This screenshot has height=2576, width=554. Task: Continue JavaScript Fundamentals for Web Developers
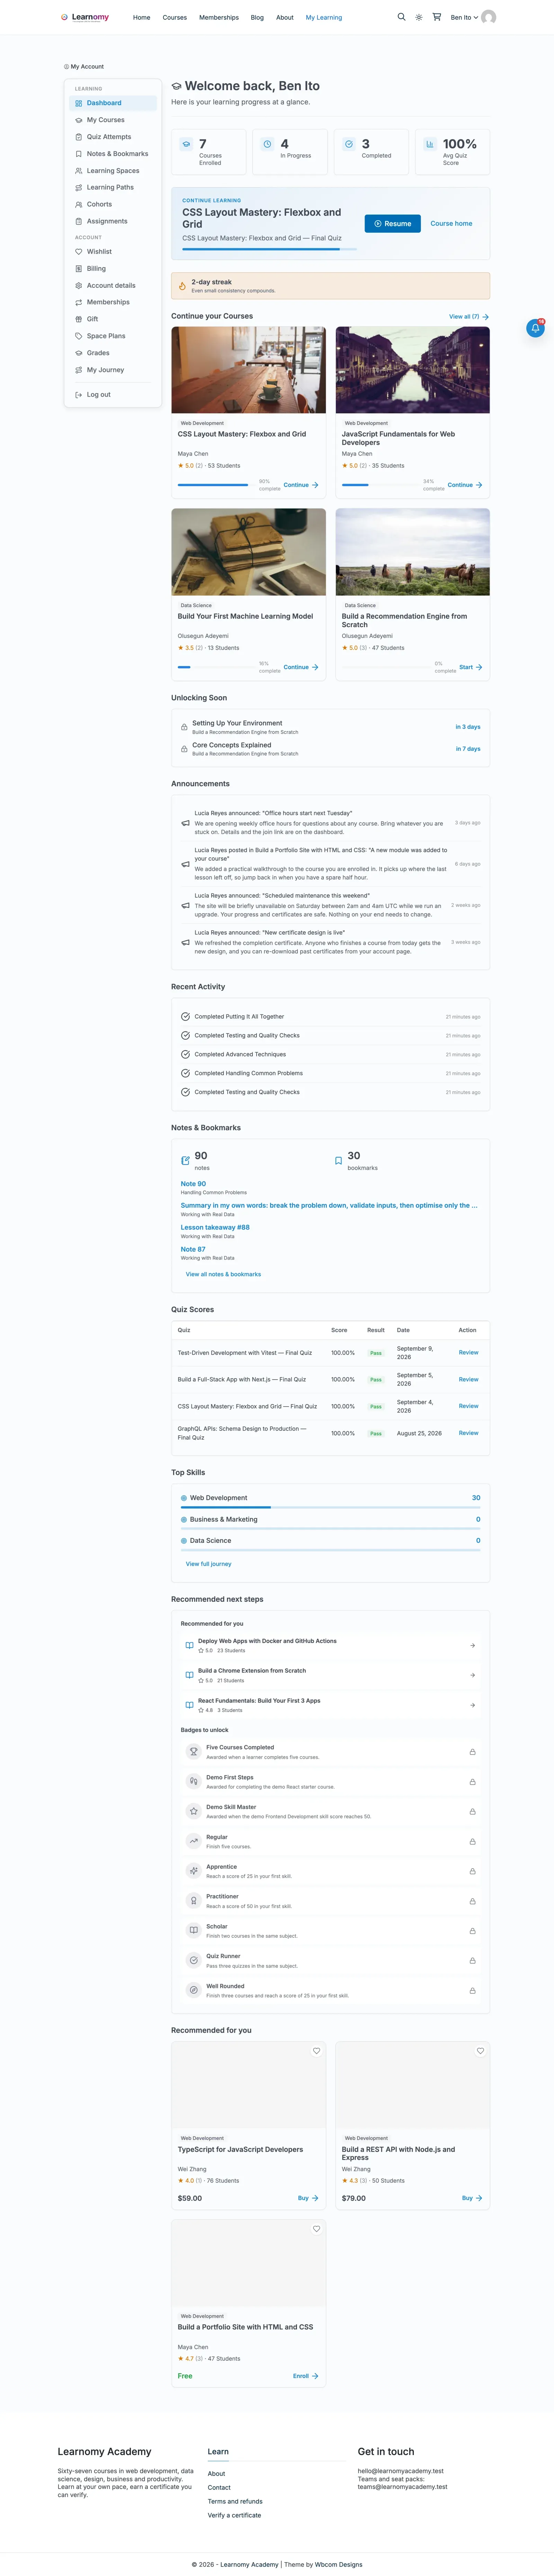tap(464, 485)
